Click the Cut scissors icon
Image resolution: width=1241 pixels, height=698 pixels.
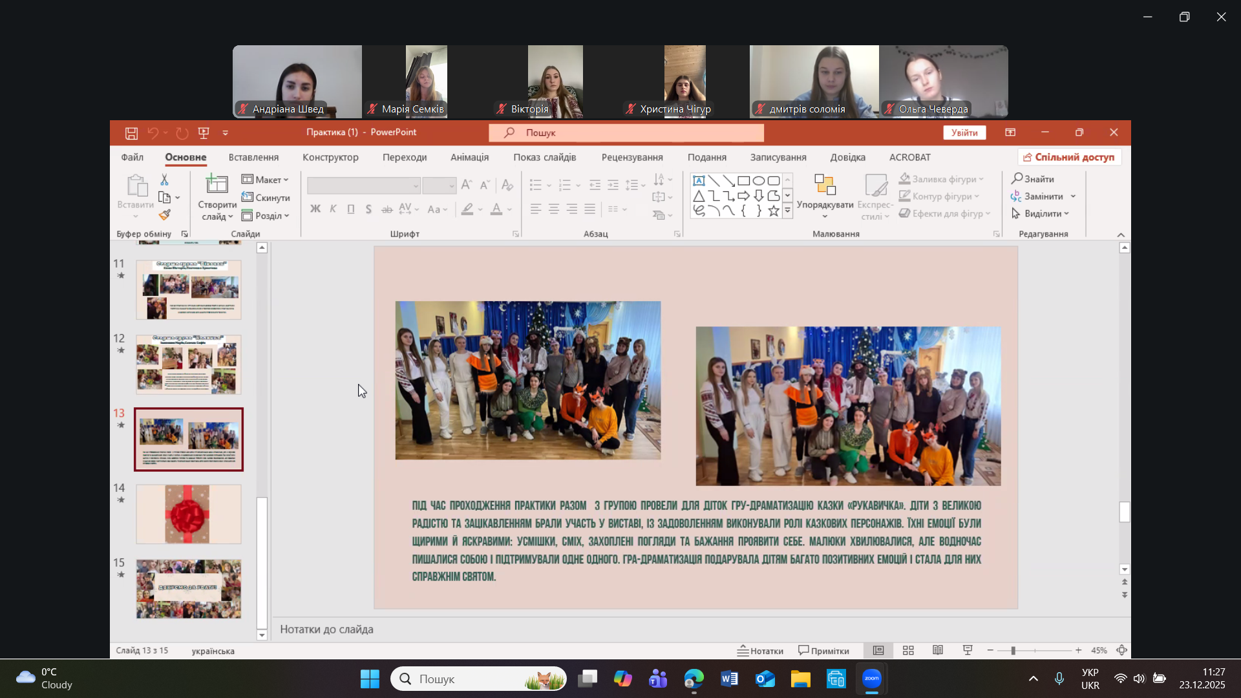164,180
